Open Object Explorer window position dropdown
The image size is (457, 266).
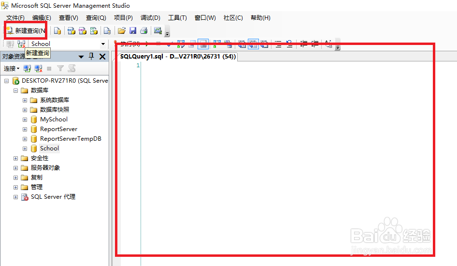(x=81, y=57)
